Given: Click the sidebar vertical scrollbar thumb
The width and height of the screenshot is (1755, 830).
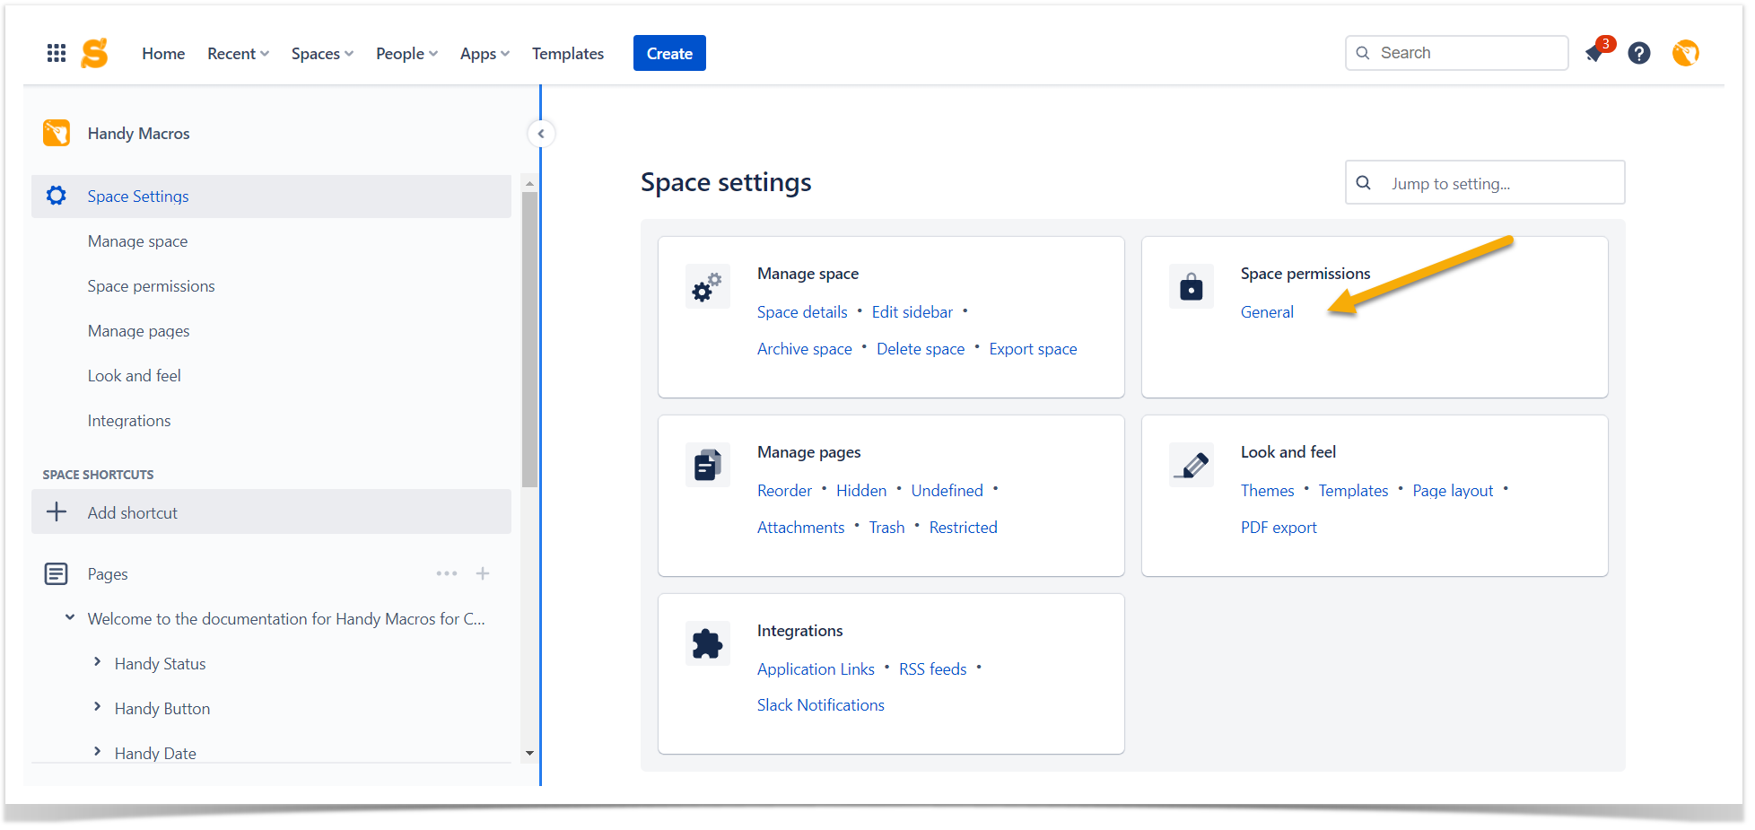Looking at the screenshot, I should click(529, 339).
